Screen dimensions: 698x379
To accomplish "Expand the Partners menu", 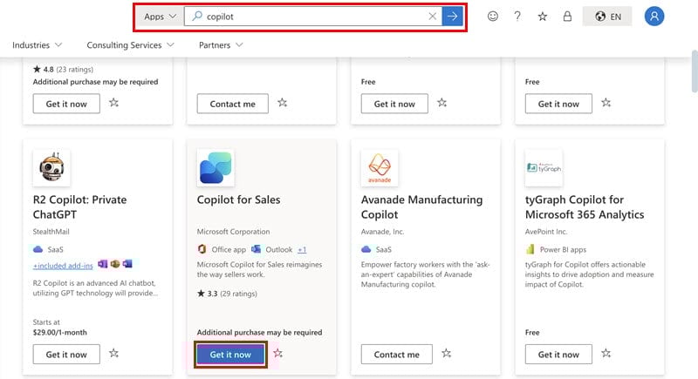I will 221,45.
